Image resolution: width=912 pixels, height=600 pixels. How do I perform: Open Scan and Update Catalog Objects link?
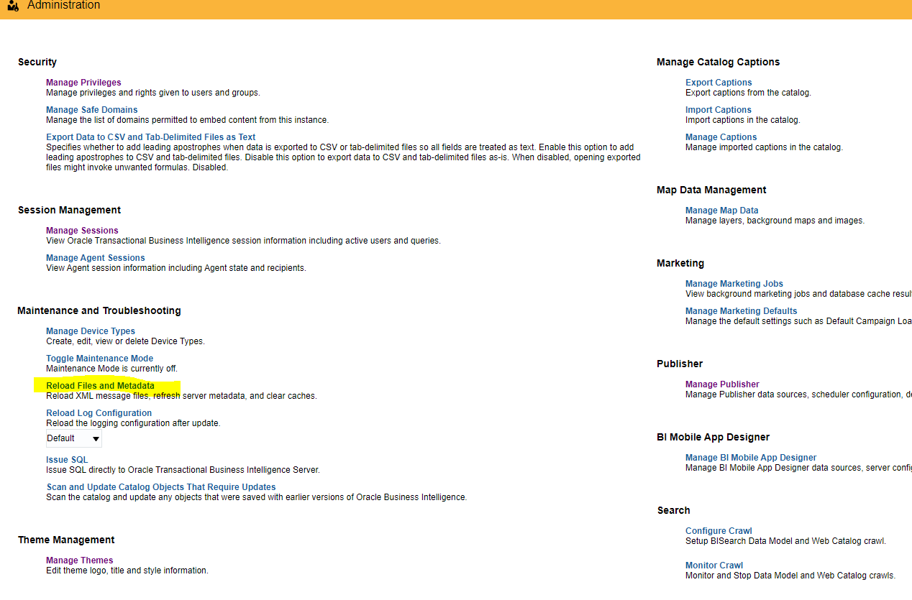click(x=161, y=487)
